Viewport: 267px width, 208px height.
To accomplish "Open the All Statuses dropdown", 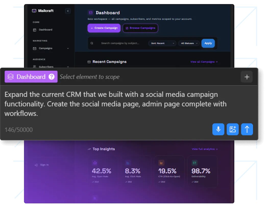I will [x=189, y=43].
